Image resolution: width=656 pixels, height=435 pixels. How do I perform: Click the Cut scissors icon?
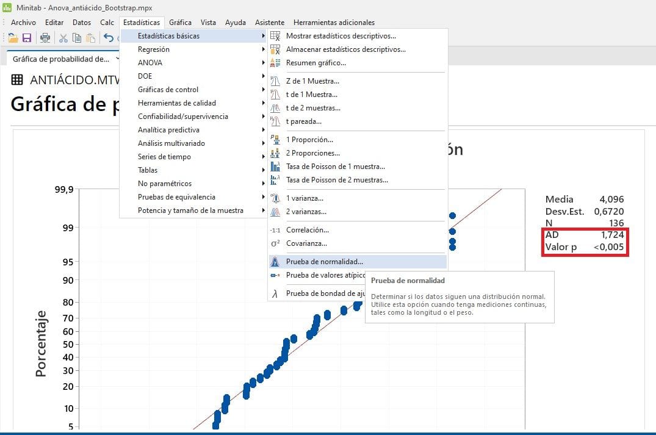click(63, 38)
